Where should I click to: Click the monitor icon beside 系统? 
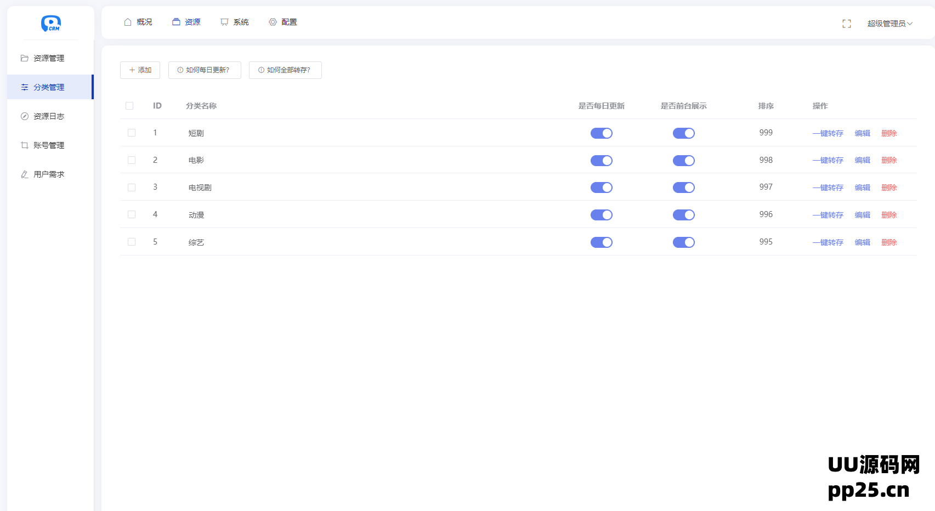pos(224,22)
